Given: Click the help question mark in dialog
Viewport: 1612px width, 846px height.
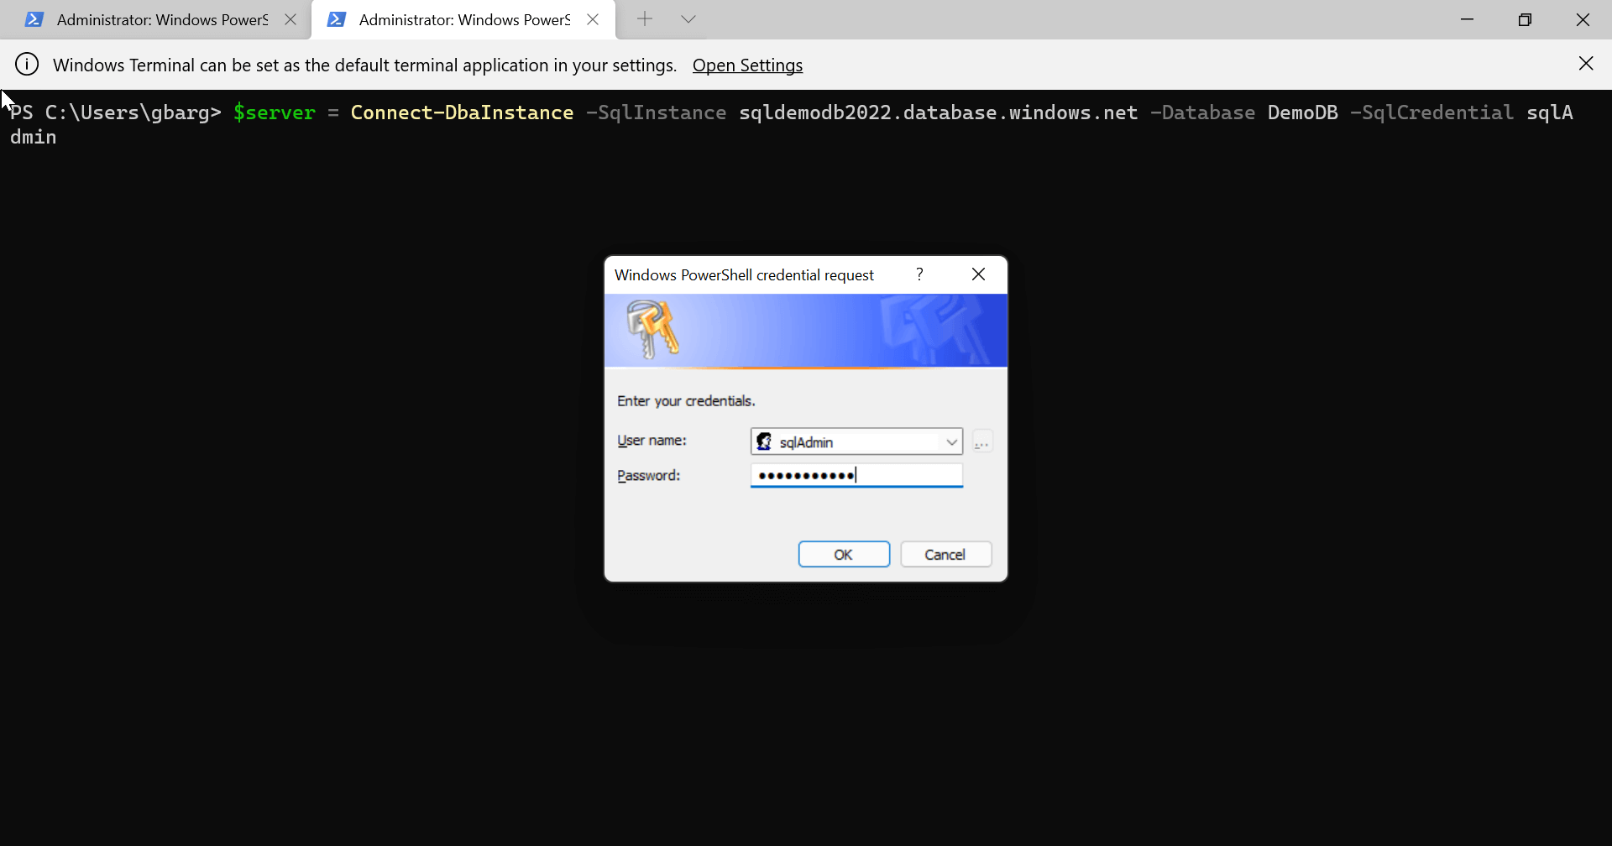Looking at the screenshot, I should click(x=920, y=274).
